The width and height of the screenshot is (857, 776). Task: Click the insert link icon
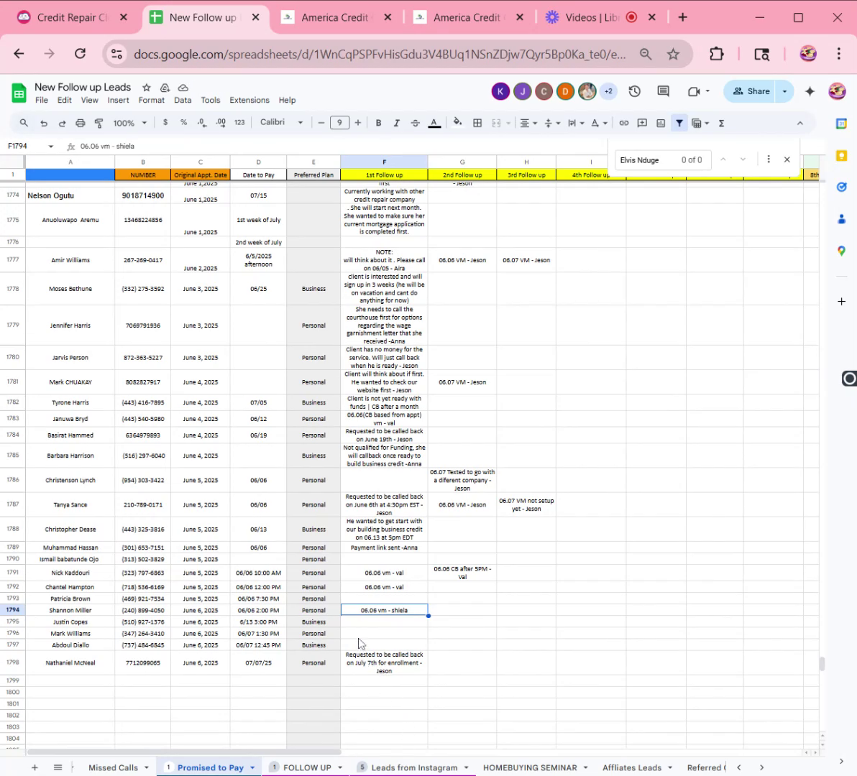pos(623,124)
